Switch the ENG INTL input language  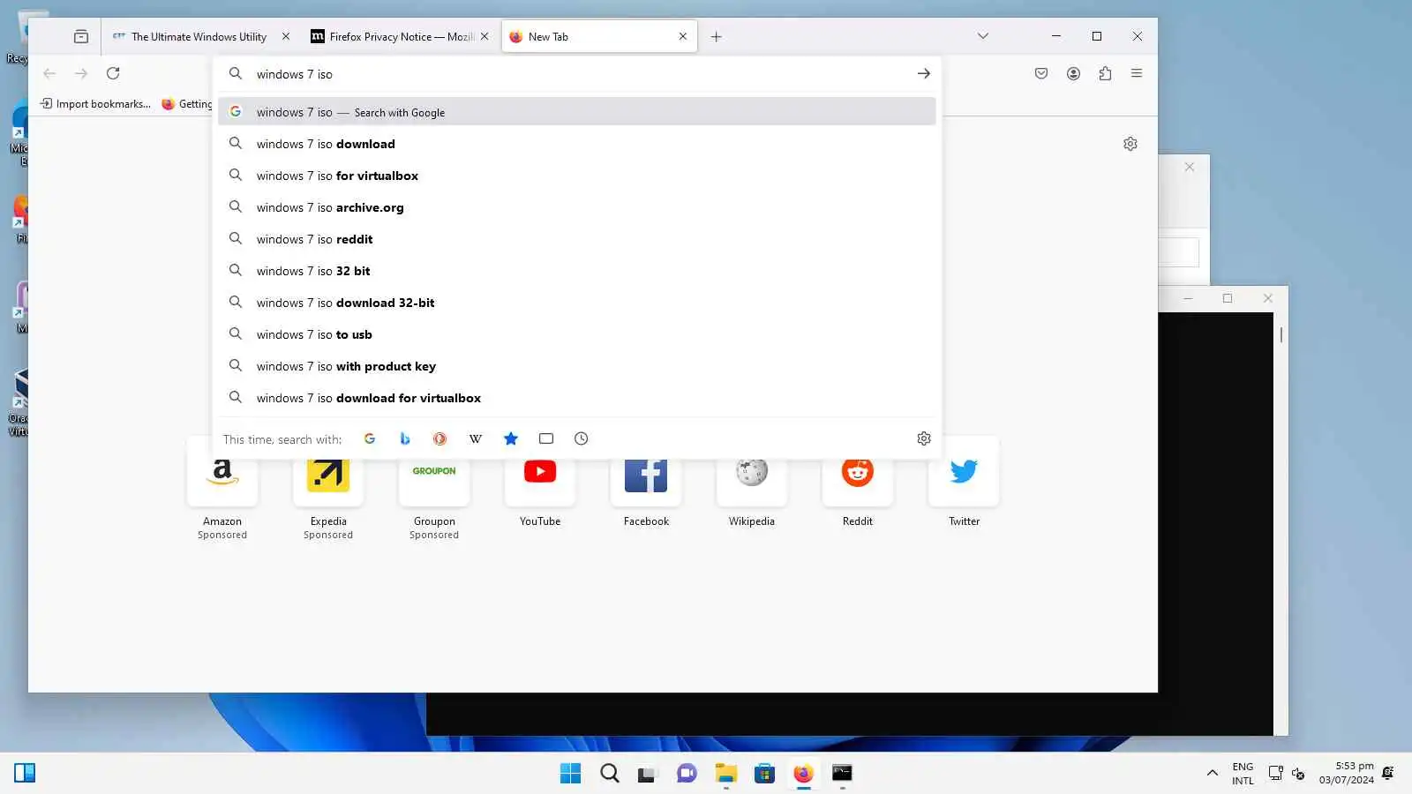tap(1243, 774)
